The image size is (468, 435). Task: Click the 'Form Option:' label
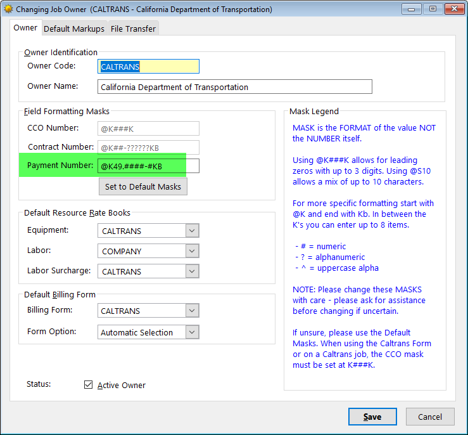(x=52, y=332)
